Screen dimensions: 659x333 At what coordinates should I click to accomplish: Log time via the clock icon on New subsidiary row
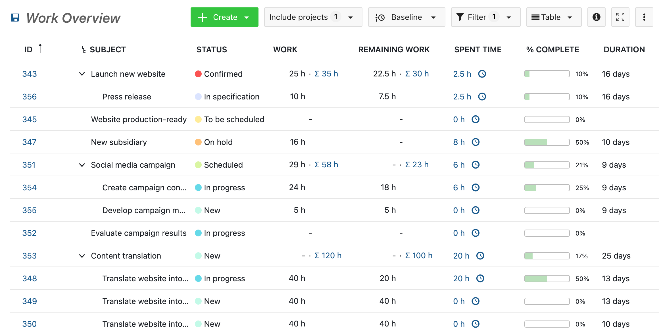(x=476, y=142)
